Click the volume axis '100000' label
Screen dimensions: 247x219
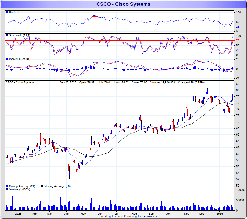click(241, 190)
